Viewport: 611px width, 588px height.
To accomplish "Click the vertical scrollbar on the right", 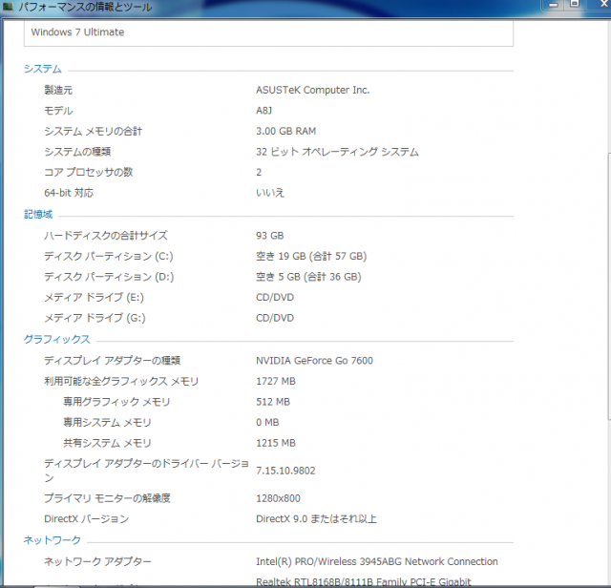I will [609, 286].
